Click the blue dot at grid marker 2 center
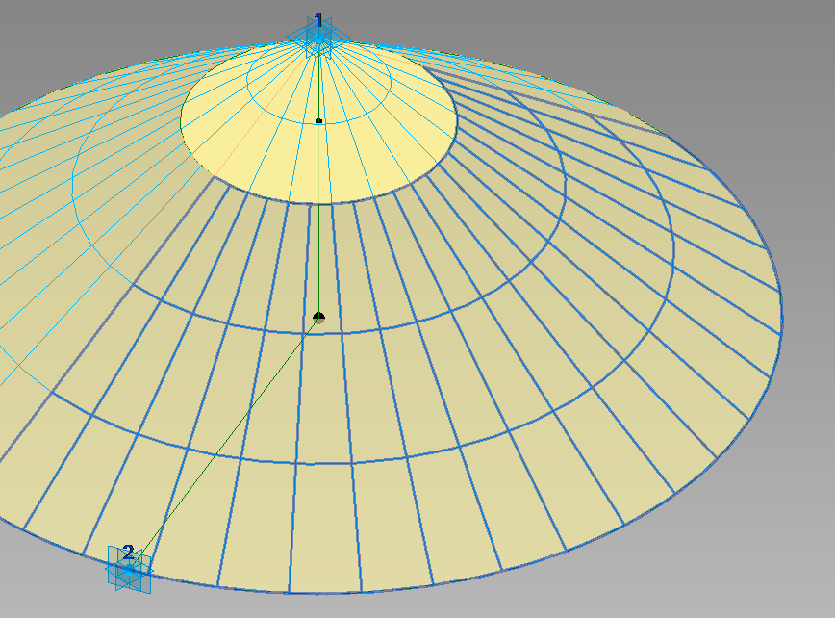Image resolution: width=835 pixels, height=618 pixels. tap(128, 570)
